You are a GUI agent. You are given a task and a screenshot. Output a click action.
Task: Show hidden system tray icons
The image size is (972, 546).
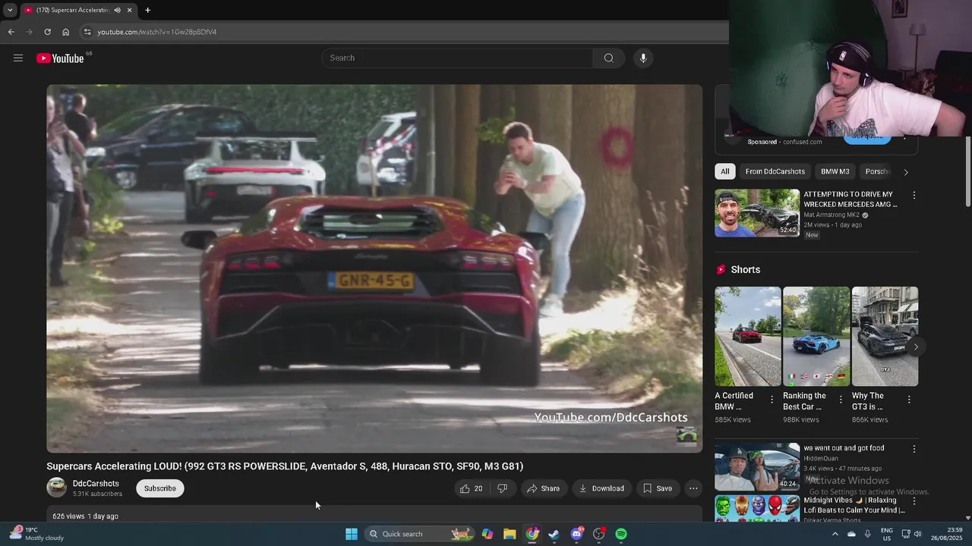pyautogui.click(x=835, y=534)
